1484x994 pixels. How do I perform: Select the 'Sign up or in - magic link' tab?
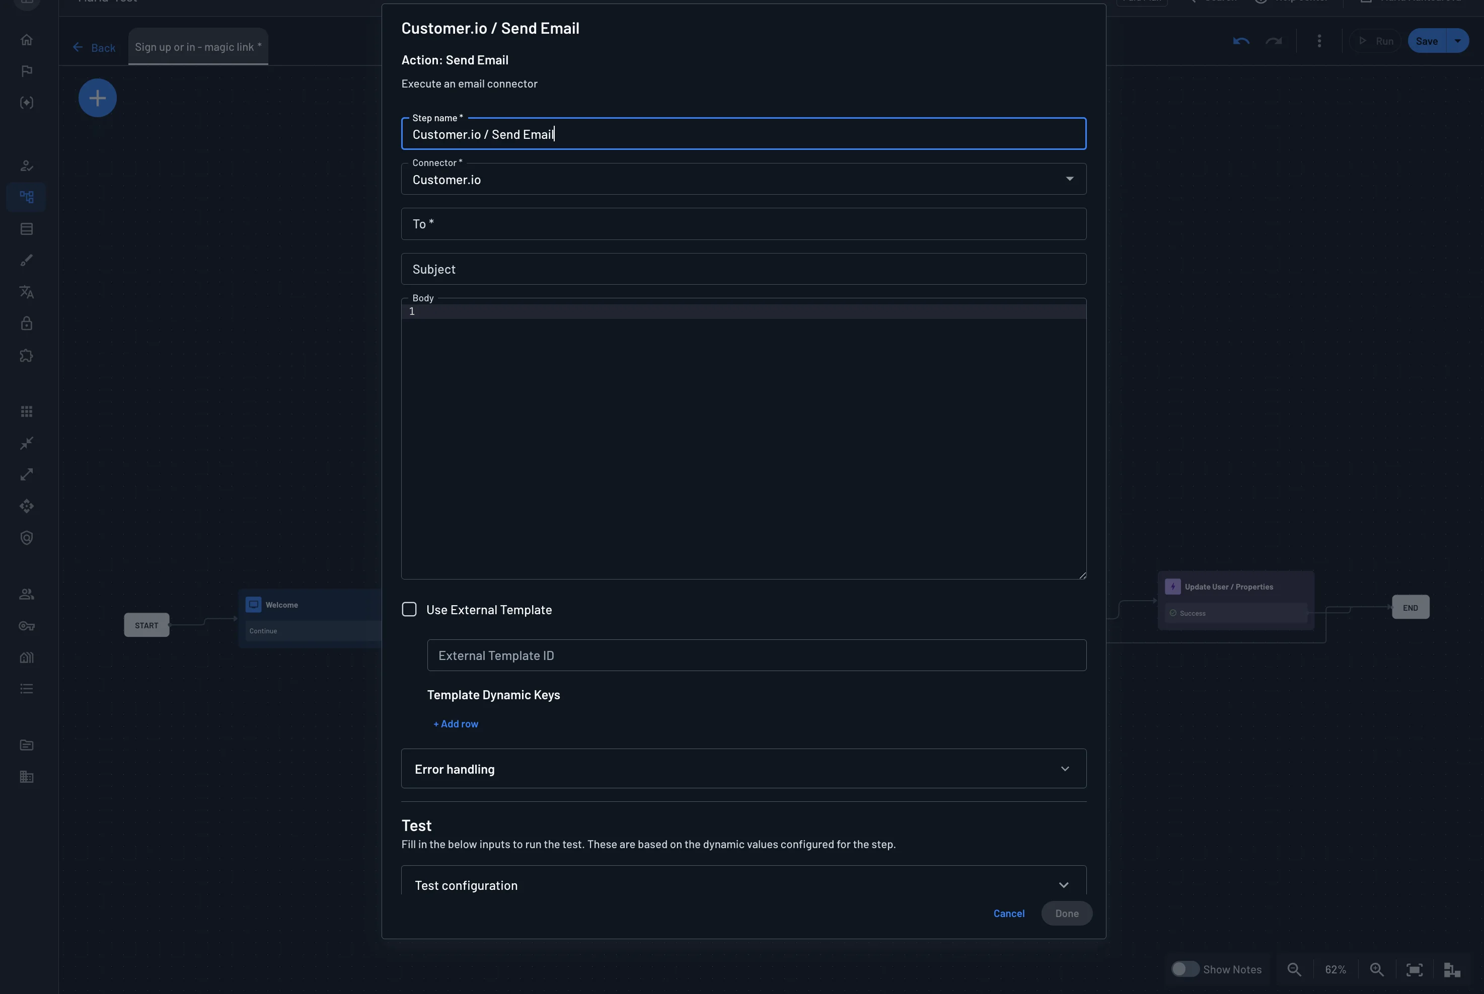(198, 46)
